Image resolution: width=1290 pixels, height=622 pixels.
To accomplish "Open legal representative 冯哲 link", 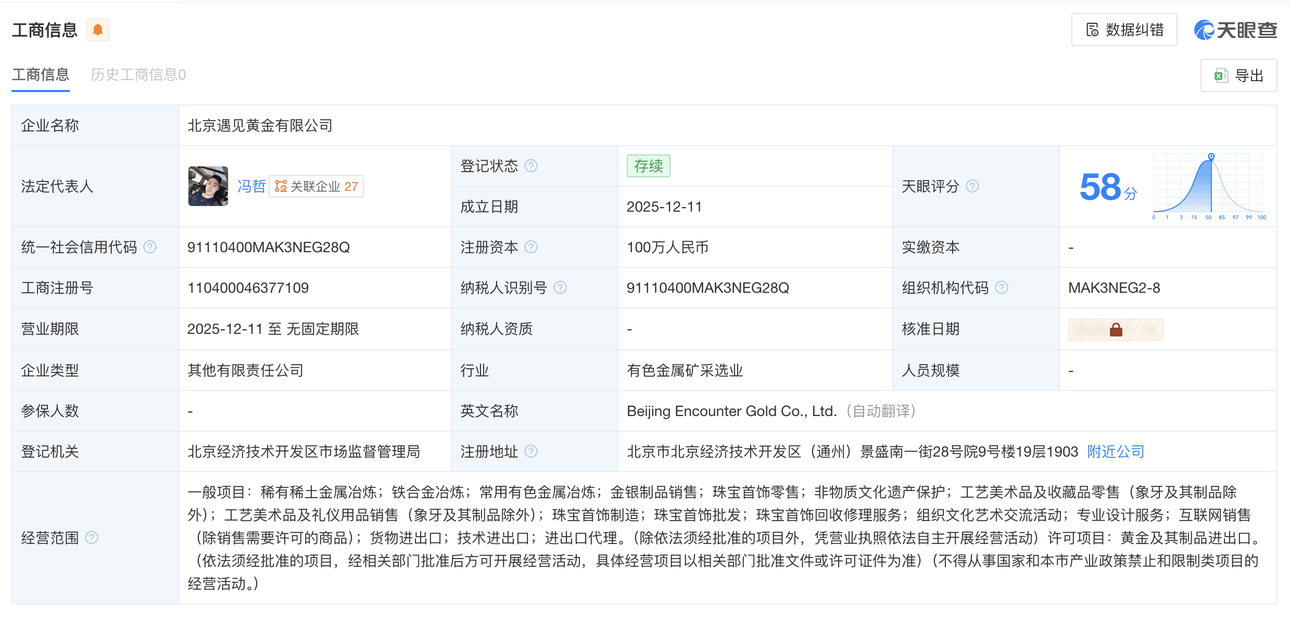I will (x=251, y=186).
